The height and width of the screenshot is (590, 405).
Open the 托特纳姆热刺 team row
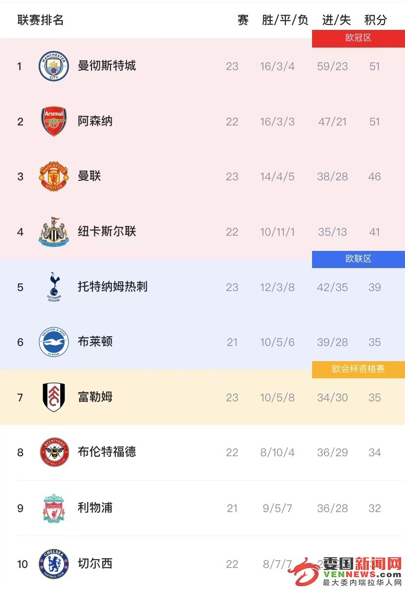(x=202, y=287)
